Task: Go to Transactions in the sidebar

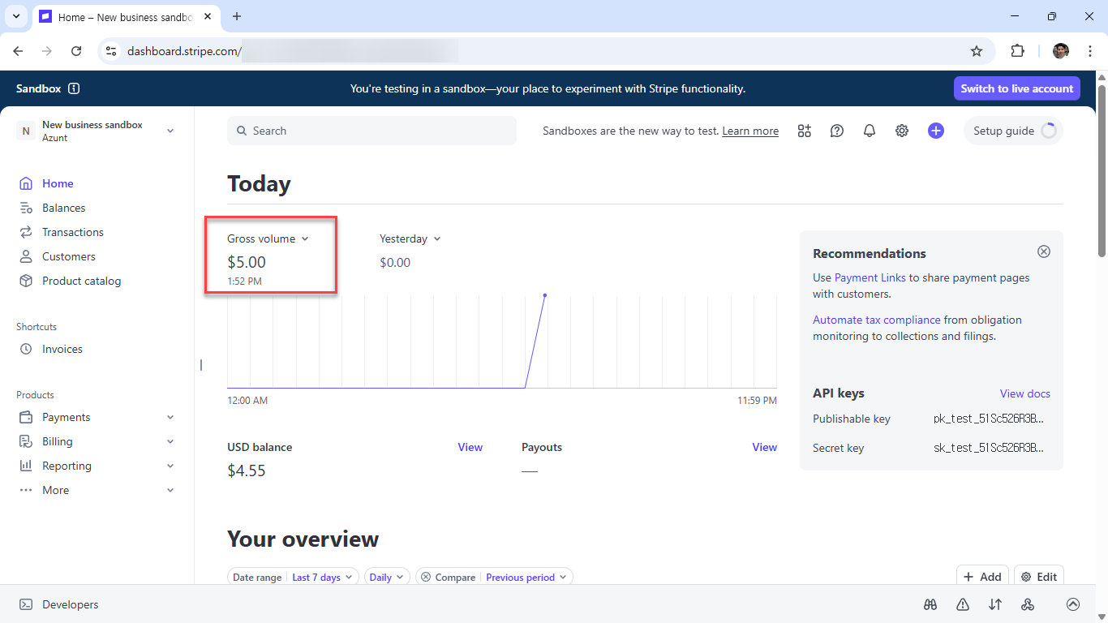Action: coord(73,232)
